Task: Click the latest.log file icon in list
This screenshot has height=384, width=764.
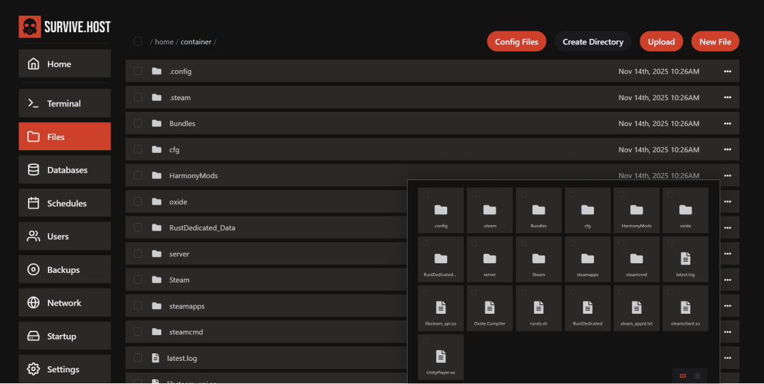Action: [155, 358]
